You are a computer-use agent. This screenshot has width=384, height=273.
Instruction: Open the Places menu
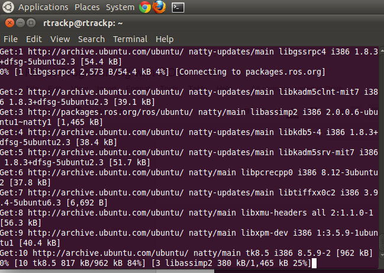(87, 7)
